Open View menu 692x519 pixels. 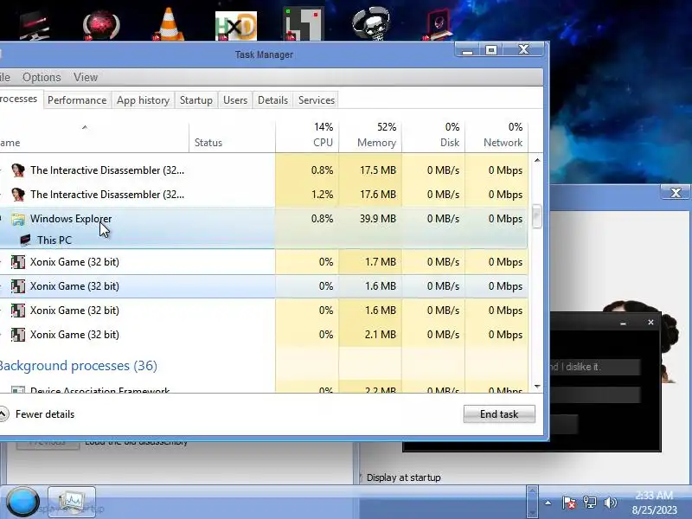click(x=86, y=77)
